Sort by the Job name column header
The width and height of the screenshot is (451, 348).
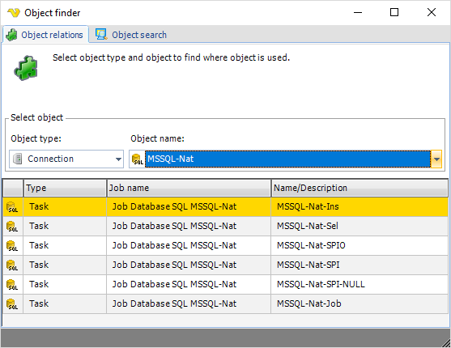(x=189, y=188)
